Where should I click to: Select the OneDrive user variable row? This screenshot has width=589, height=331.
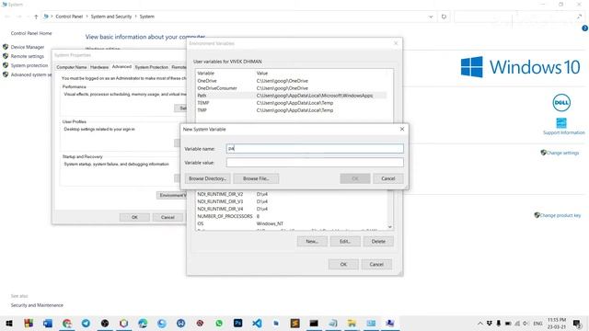pos(291,81)
